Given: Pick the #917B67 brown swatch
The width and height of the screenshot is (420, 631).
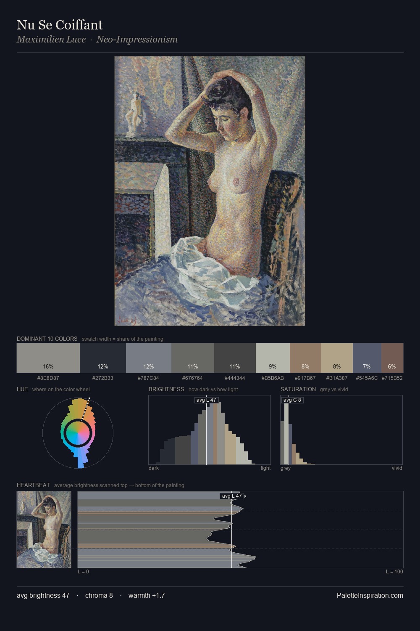Looking at the screenshot, I should [x=305, y=358].
